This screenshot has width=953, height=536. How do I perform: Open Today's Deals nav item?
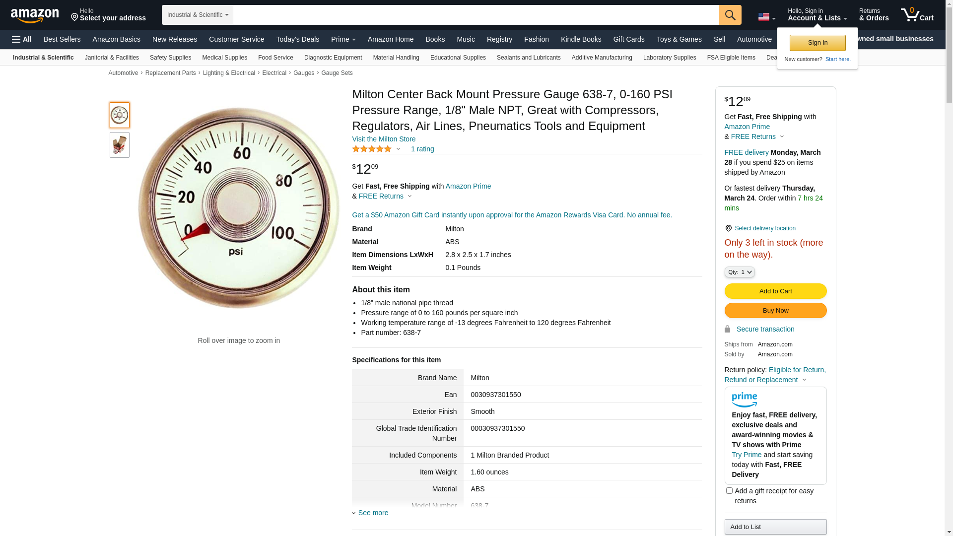pyautogui.click(x=297, y=39)
